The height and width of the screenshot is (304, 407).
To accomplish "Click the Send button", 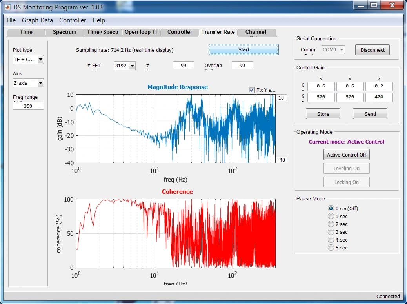I will (x=370, y=114).
